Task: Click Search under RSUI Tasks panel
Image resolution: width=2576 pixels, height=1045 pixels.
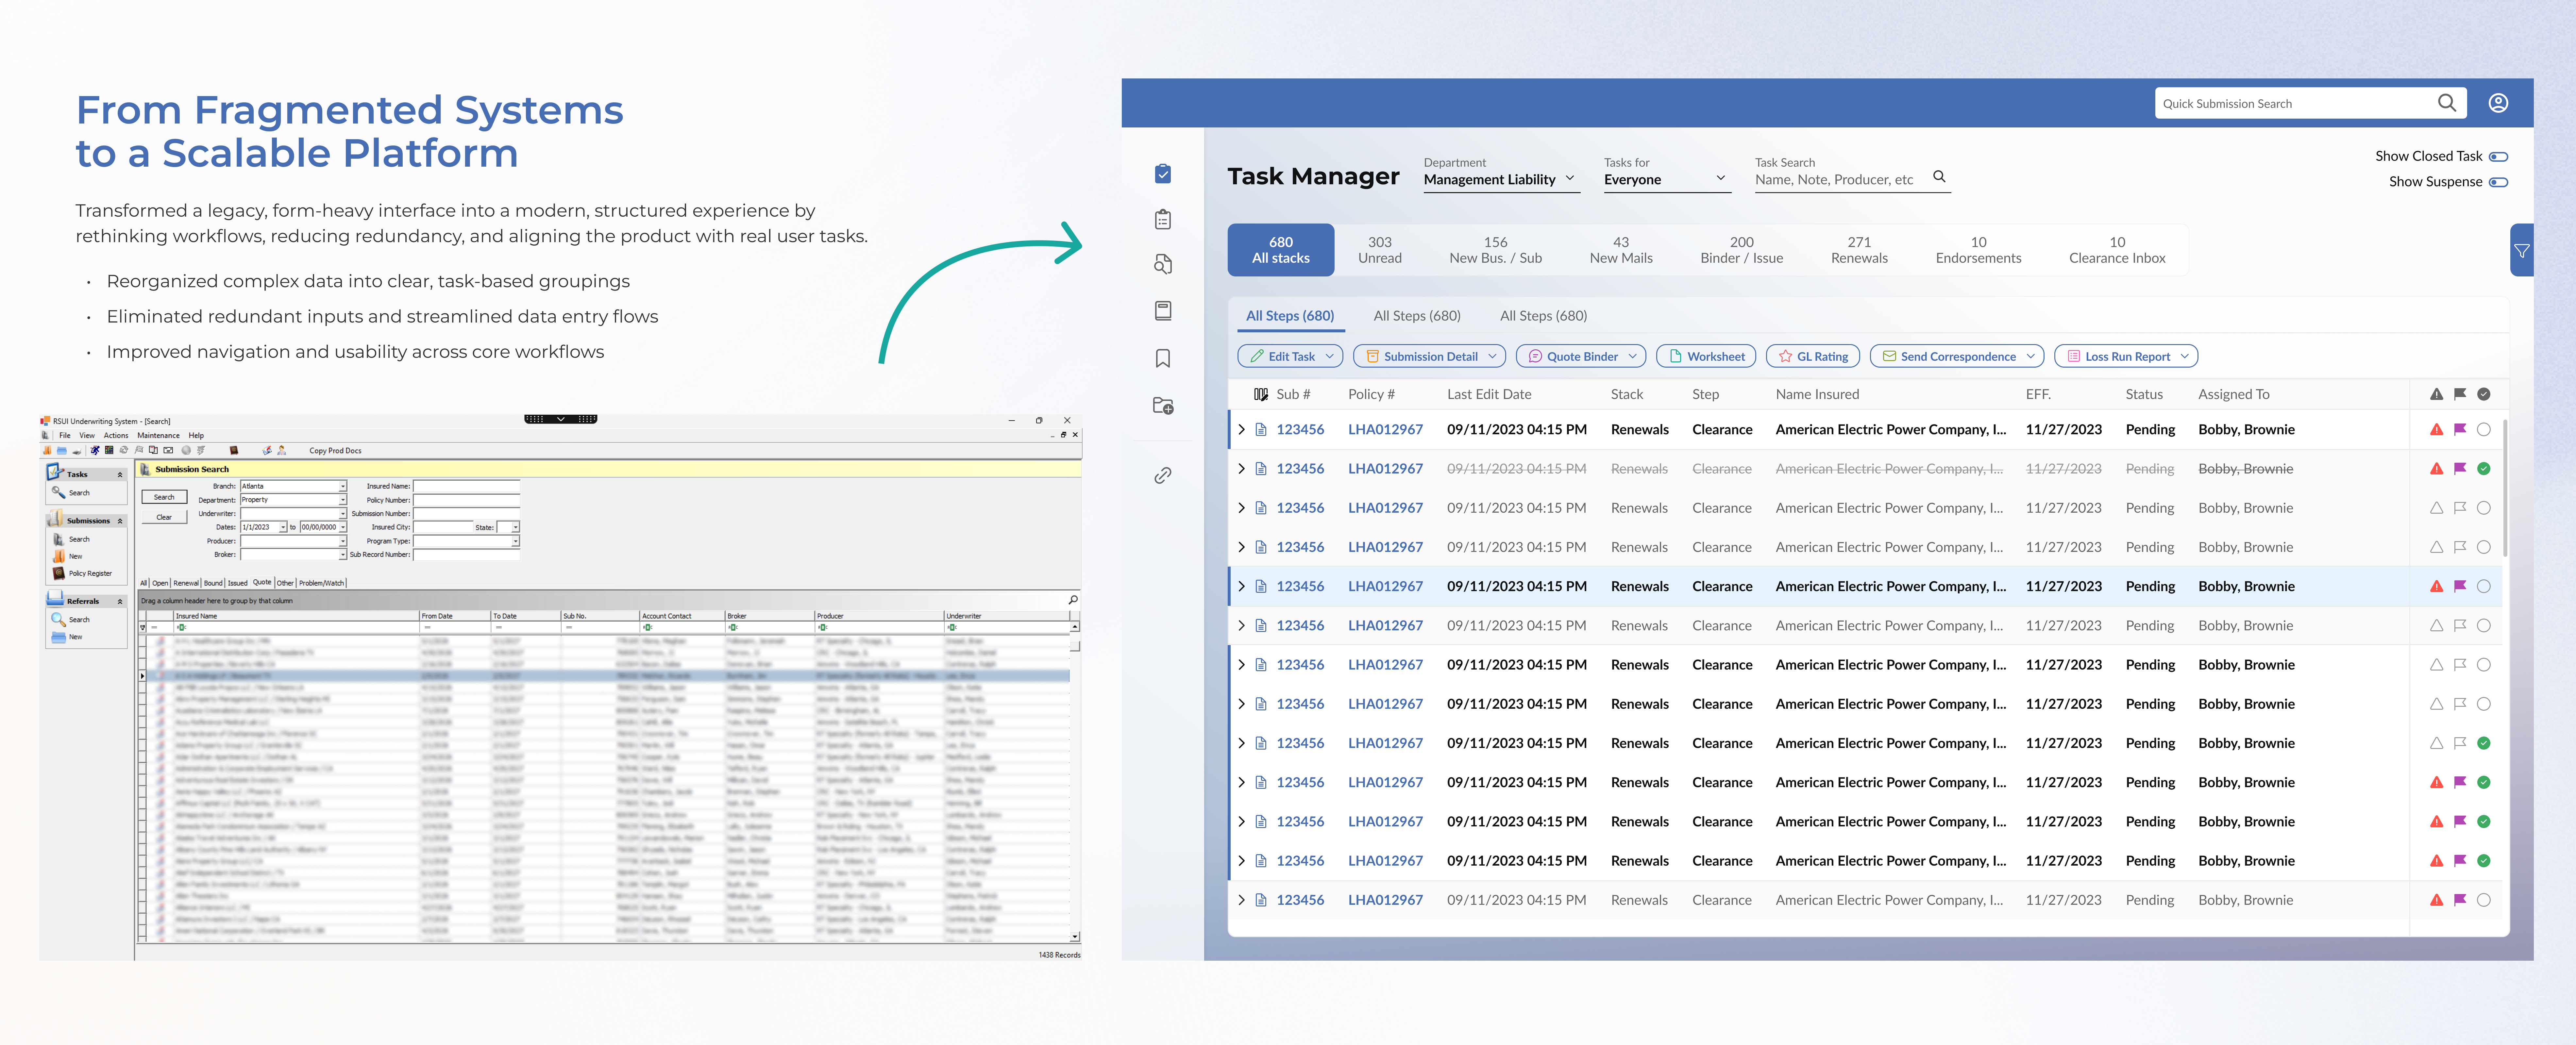Action: (71, 493)
